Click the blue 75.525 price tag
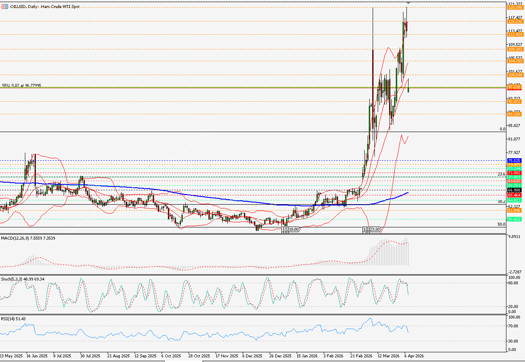Viewport: 525px width, 362px height. (x=514, y=161)
